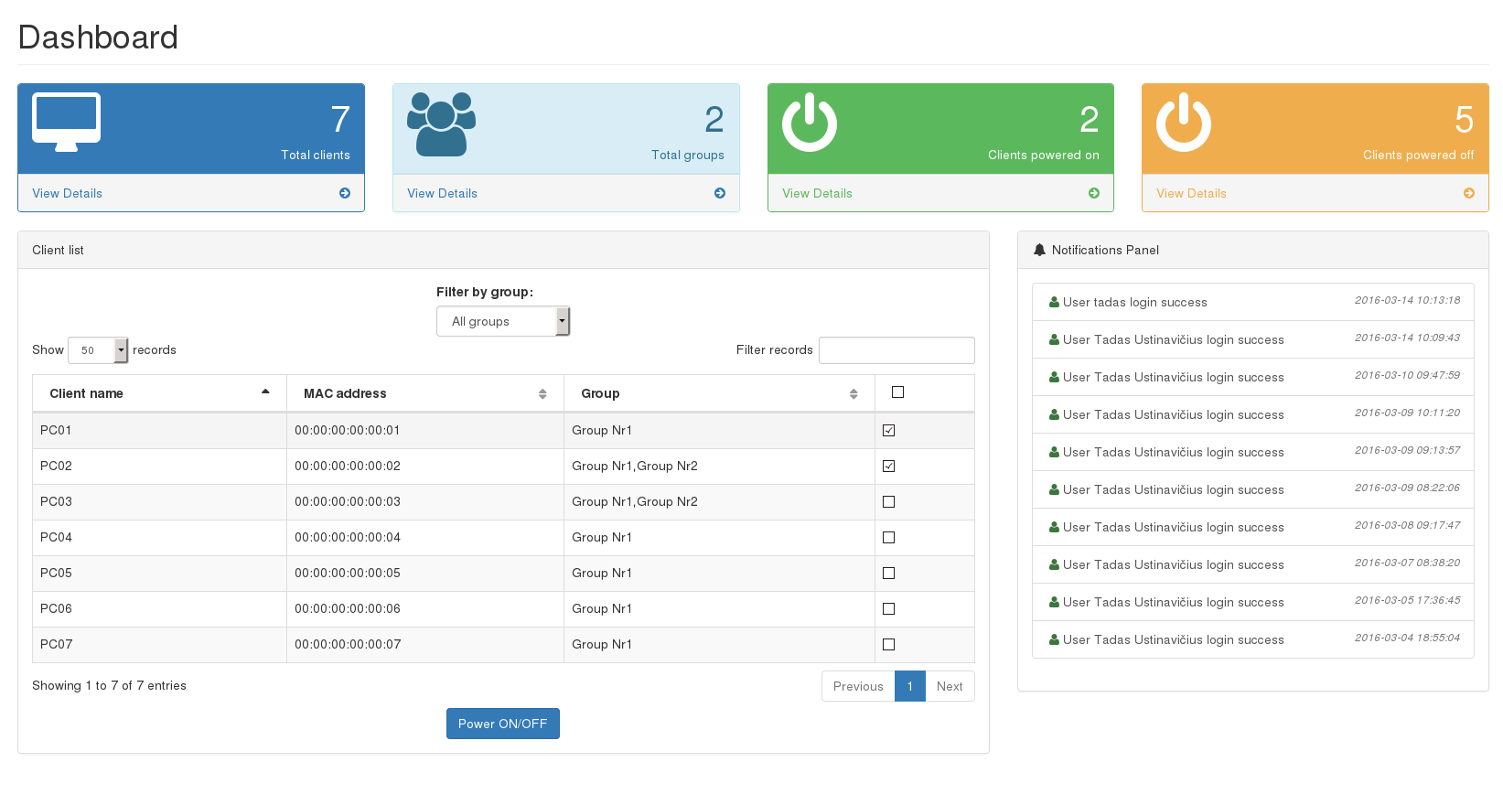The image size is (1503, 794).
Task: Click the PC04 client name cell
Action: point(160,537)
